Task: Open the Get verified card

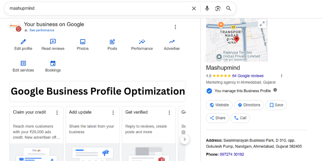Action: pyautogui.click(x=149, y=134)
